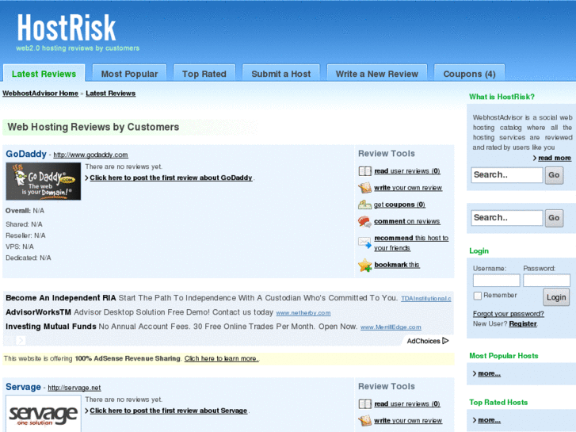Open the Write a New Review tab

377,74
